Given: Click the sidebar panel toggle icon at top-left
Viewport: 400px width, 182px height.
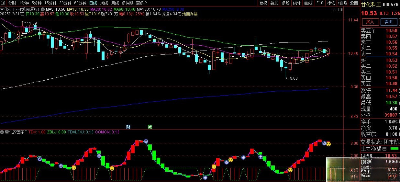Looking at the screenshot, I should pos(3,3).
